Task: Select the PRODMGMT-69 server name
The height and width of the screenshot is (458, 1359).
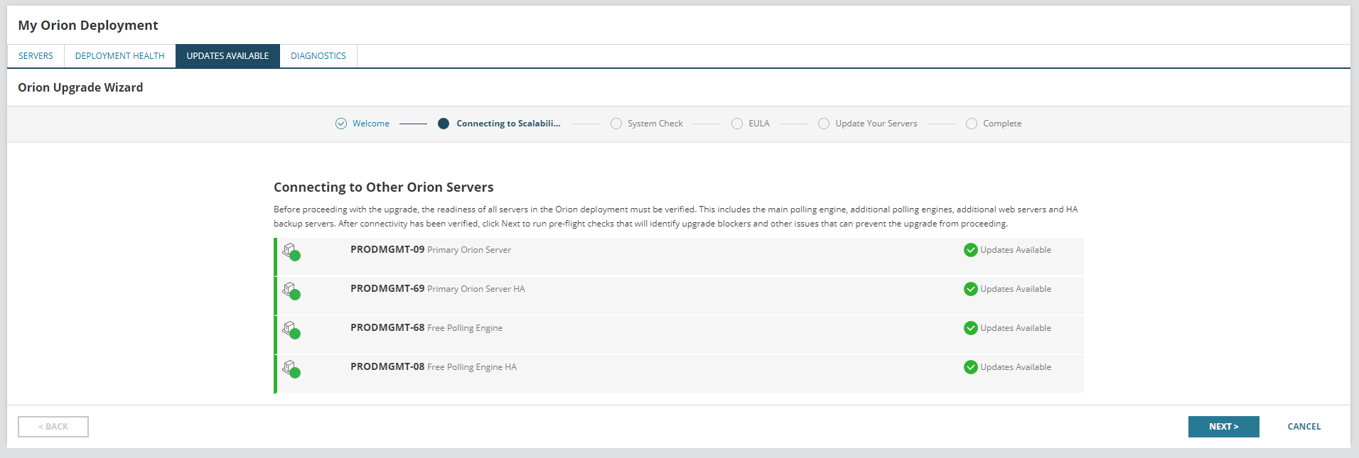Action: coord(387,289)
